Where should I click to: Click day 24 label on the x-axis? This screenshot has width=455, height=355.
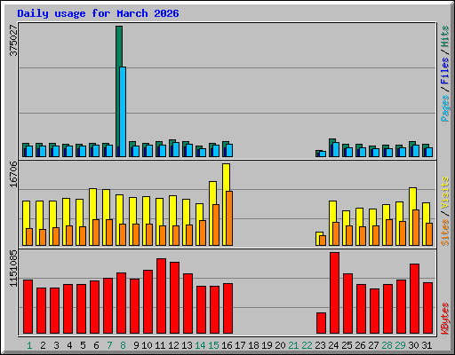pos(333,345)
